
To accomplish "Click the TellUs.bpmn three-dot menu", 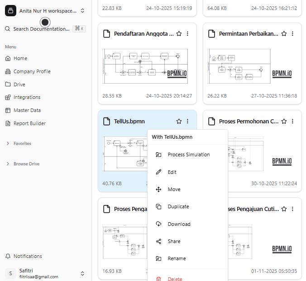I will [187, 122].
